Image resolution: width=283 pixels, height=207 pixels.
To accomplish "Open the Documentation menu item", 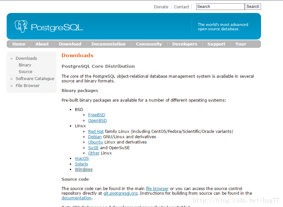I will (x=108, y=44).
